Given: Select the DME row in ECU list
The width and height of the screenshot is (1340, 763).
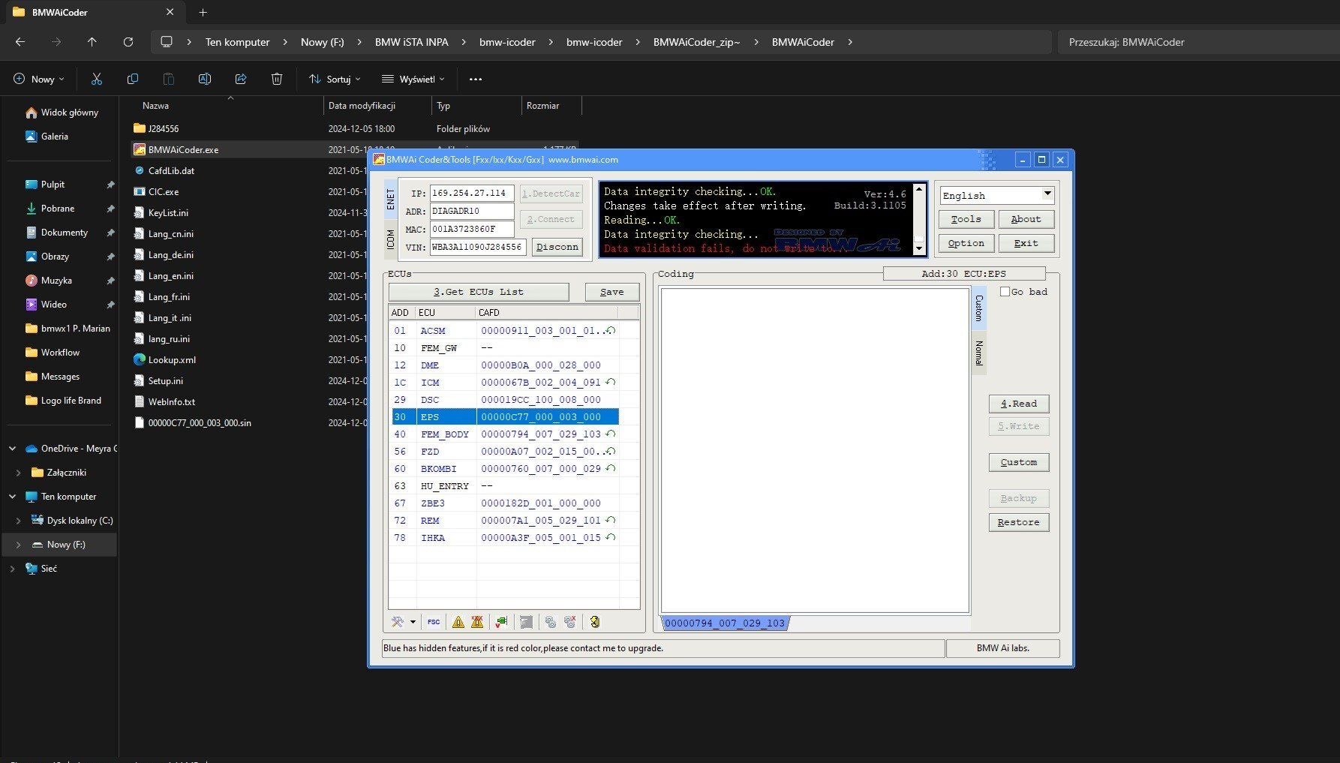Looking at the screenshot, I should (505, 365).
